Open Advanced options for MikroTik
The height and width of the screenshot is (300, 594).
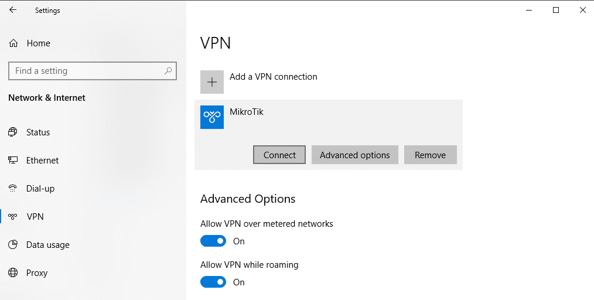click(x=354, y=155)
